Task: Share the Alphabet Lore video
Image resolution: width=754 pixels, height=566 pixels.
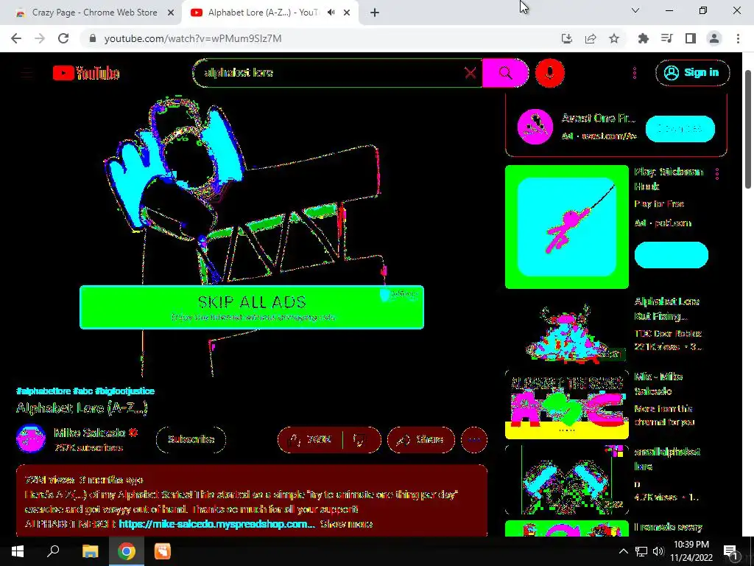Action: click(420, 439)
